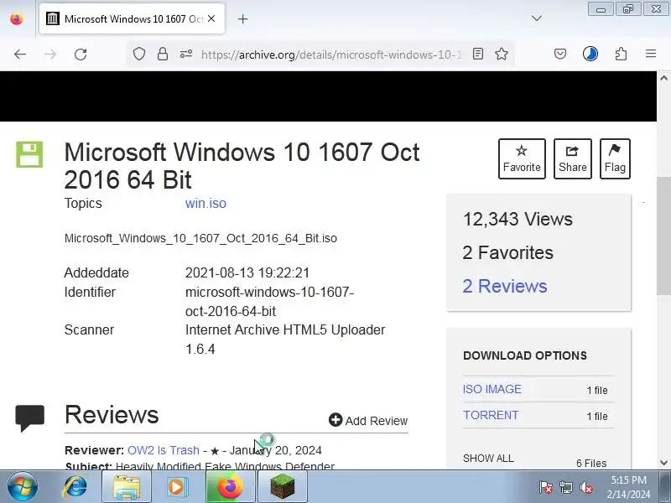Open the Firefox View icon
671x503 pixels.
pyautogui.click(x=17, y=19)
